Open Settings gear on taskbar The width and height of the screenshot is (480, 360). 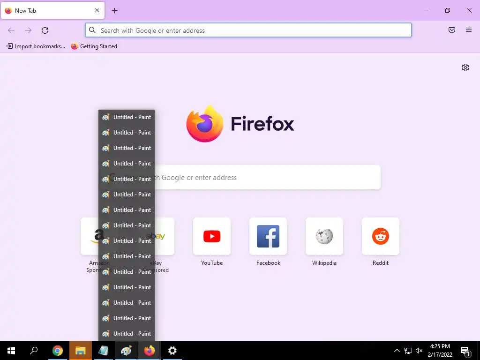pos(172,351)
